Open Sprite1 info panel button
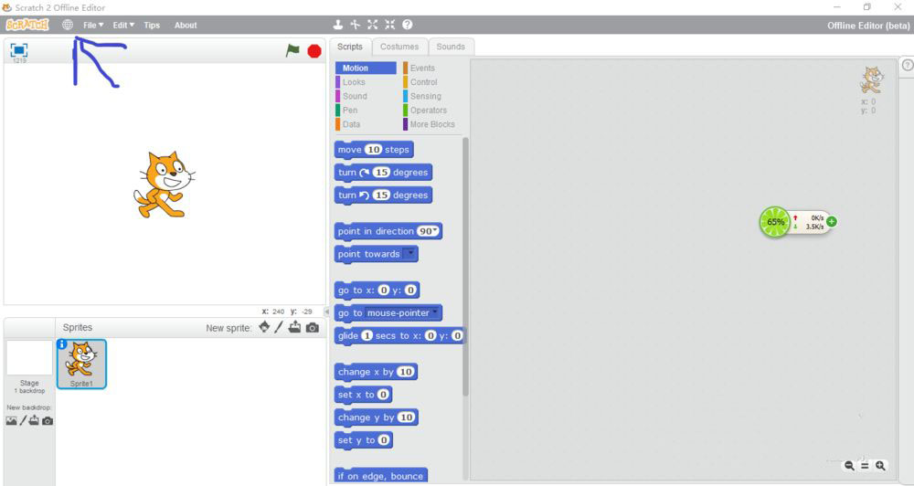 pyautogui.click(x=62, y=344)
